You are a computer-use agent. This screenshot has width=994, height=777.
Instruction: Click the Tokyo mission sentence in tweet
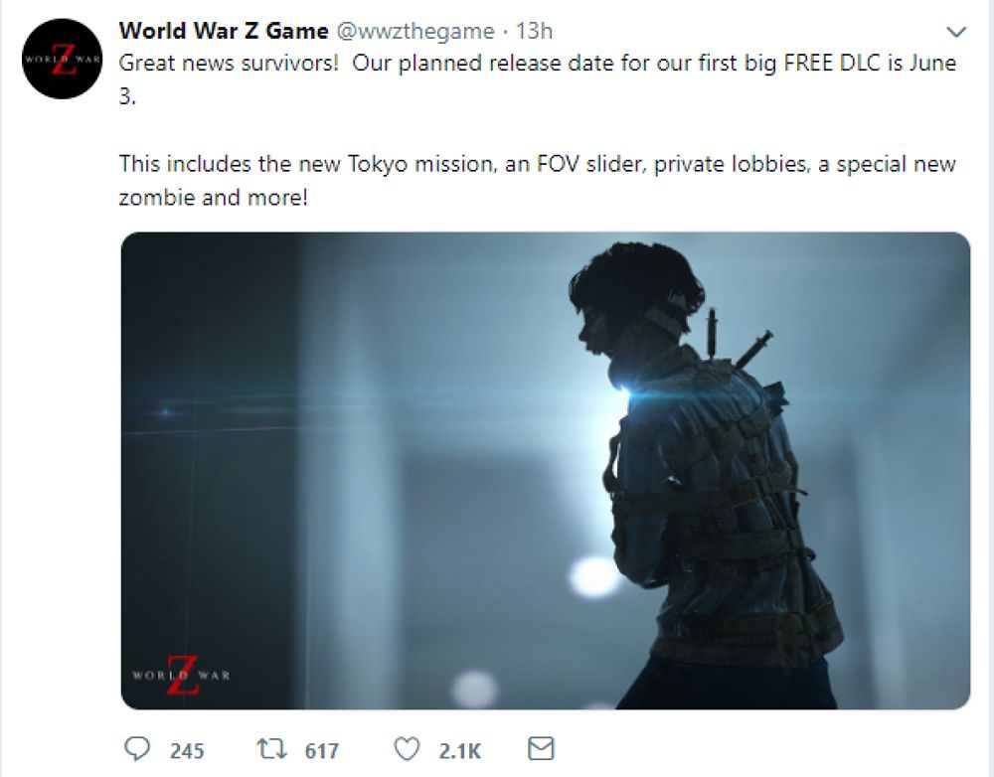[x=537, y=180]
